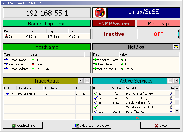This screenshot has height=132, width=183.
Task: Select the 16 ms Ping 3 value
Action: click(56, 37)
